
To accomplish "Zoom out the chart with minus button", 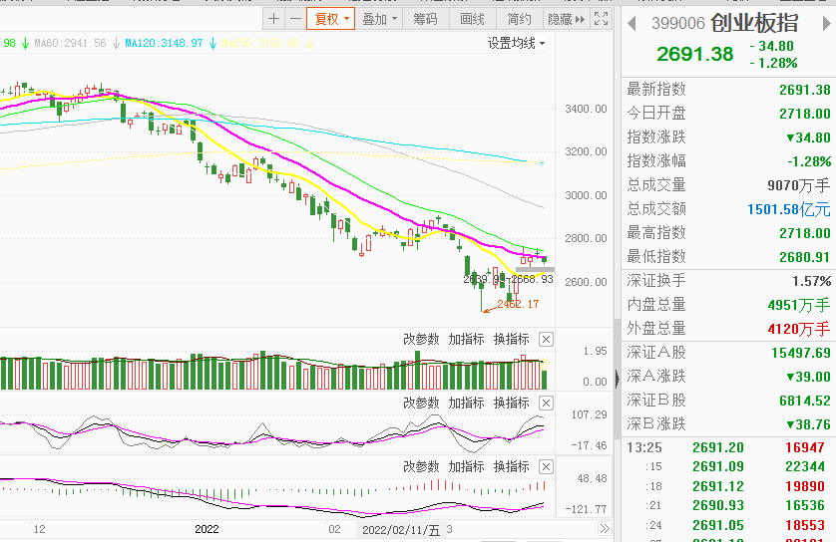I will 296,19.
